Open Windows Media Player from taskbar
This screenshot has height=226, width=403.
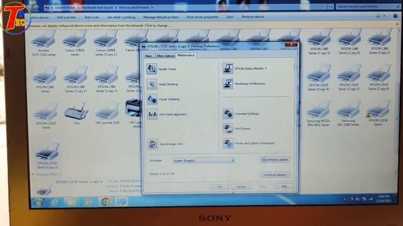point(88,202)
